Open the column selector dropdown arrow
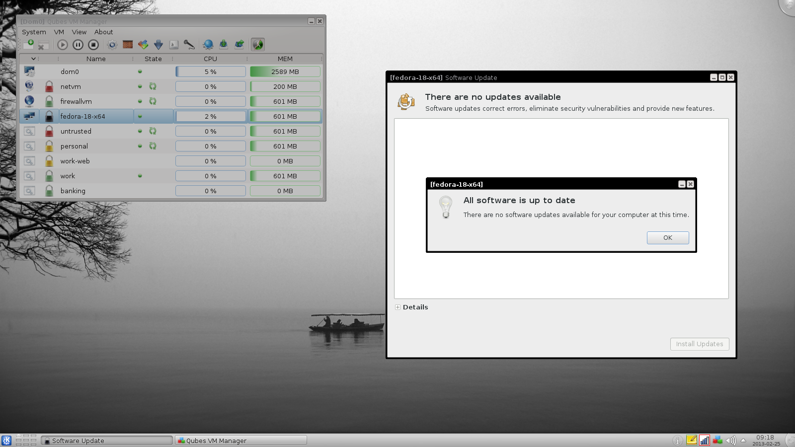Screen dimensions: 795x447 33,59
